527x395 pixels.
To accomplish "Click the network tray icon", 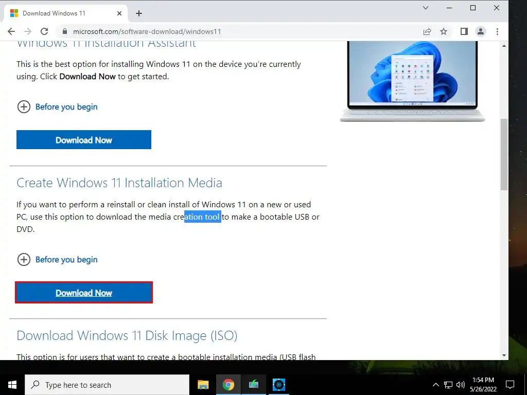I will click(448, 385).
